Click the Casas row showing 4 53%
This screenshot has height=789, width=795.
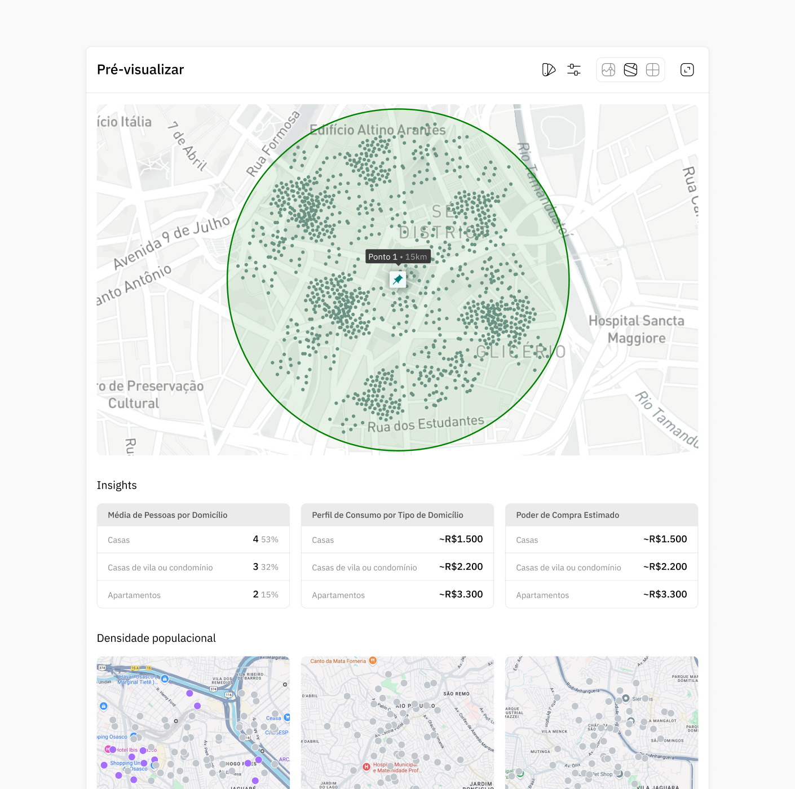click(x=193, y=540)
